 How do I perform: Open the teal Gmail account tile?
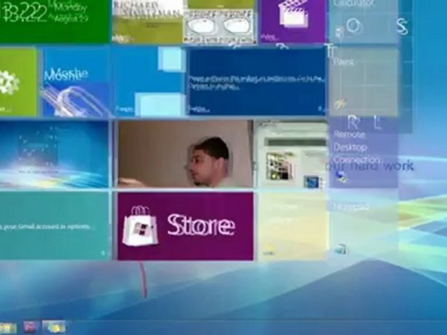[x=54, y=226]
